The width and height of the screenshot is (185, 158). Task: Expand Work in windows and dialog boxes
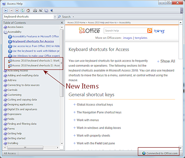tap(97, 128)
